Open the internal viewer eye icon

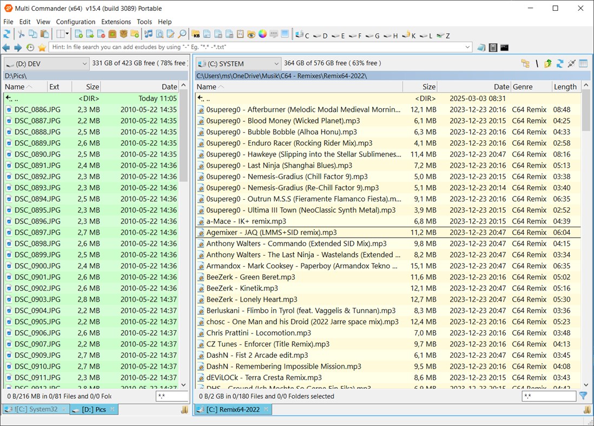tap(250, 34)
